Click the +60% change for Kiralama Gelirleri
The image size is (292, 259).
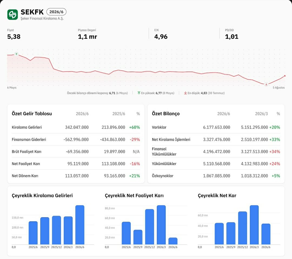134,127
